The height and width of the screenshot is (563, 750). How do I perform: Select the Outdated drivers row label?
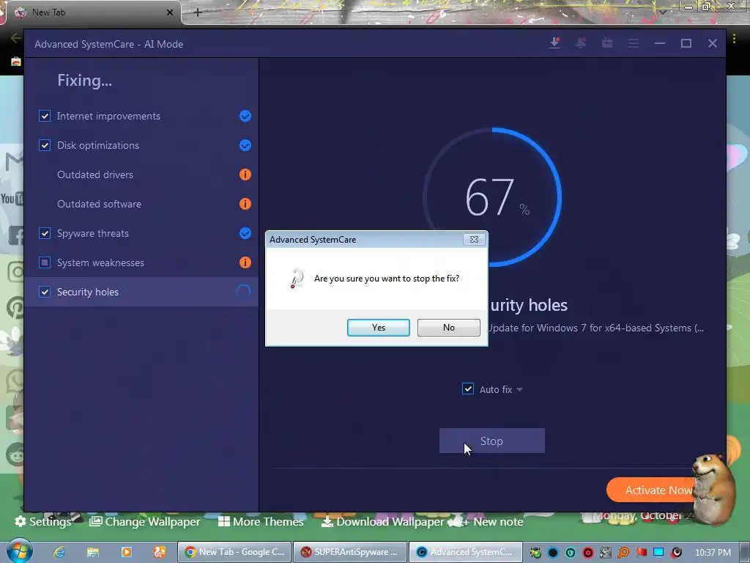coord(95,174)
